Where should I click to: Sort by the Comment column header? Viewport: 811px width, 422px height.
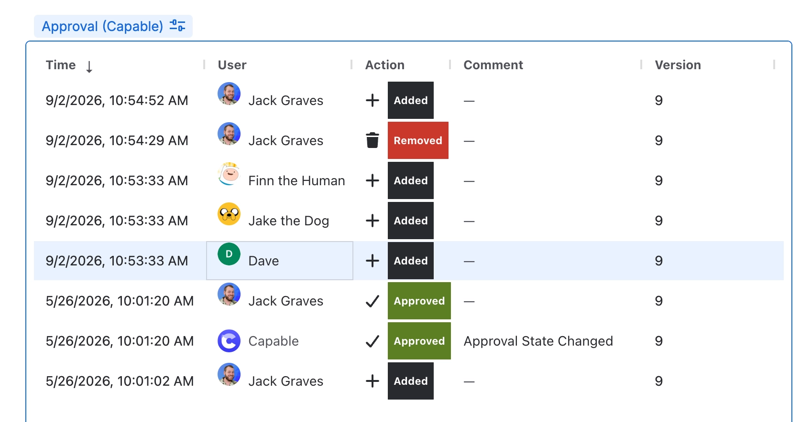(493, 65)
